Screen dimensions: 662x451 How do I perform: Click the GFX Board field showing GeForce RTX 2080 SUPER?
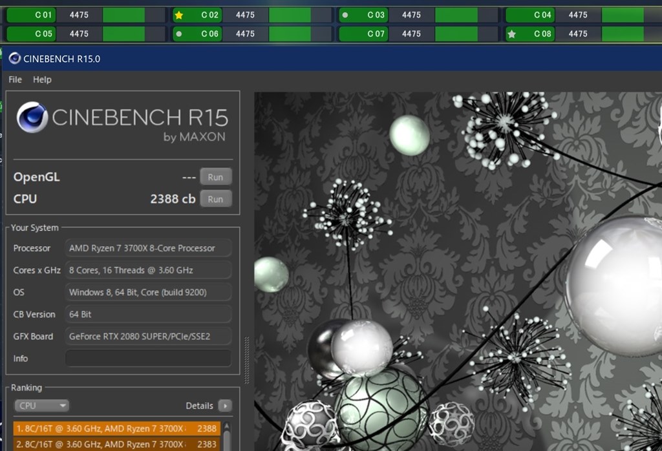click(148, 336)
